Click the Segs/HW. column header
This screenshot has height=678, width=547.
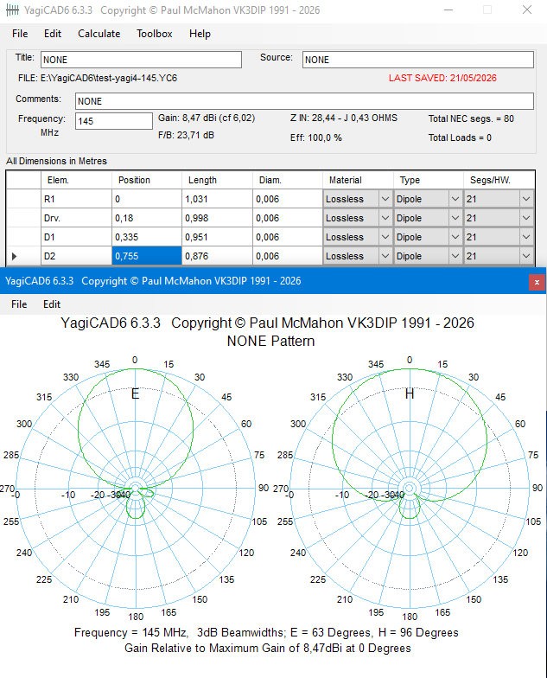pos(499,180)
